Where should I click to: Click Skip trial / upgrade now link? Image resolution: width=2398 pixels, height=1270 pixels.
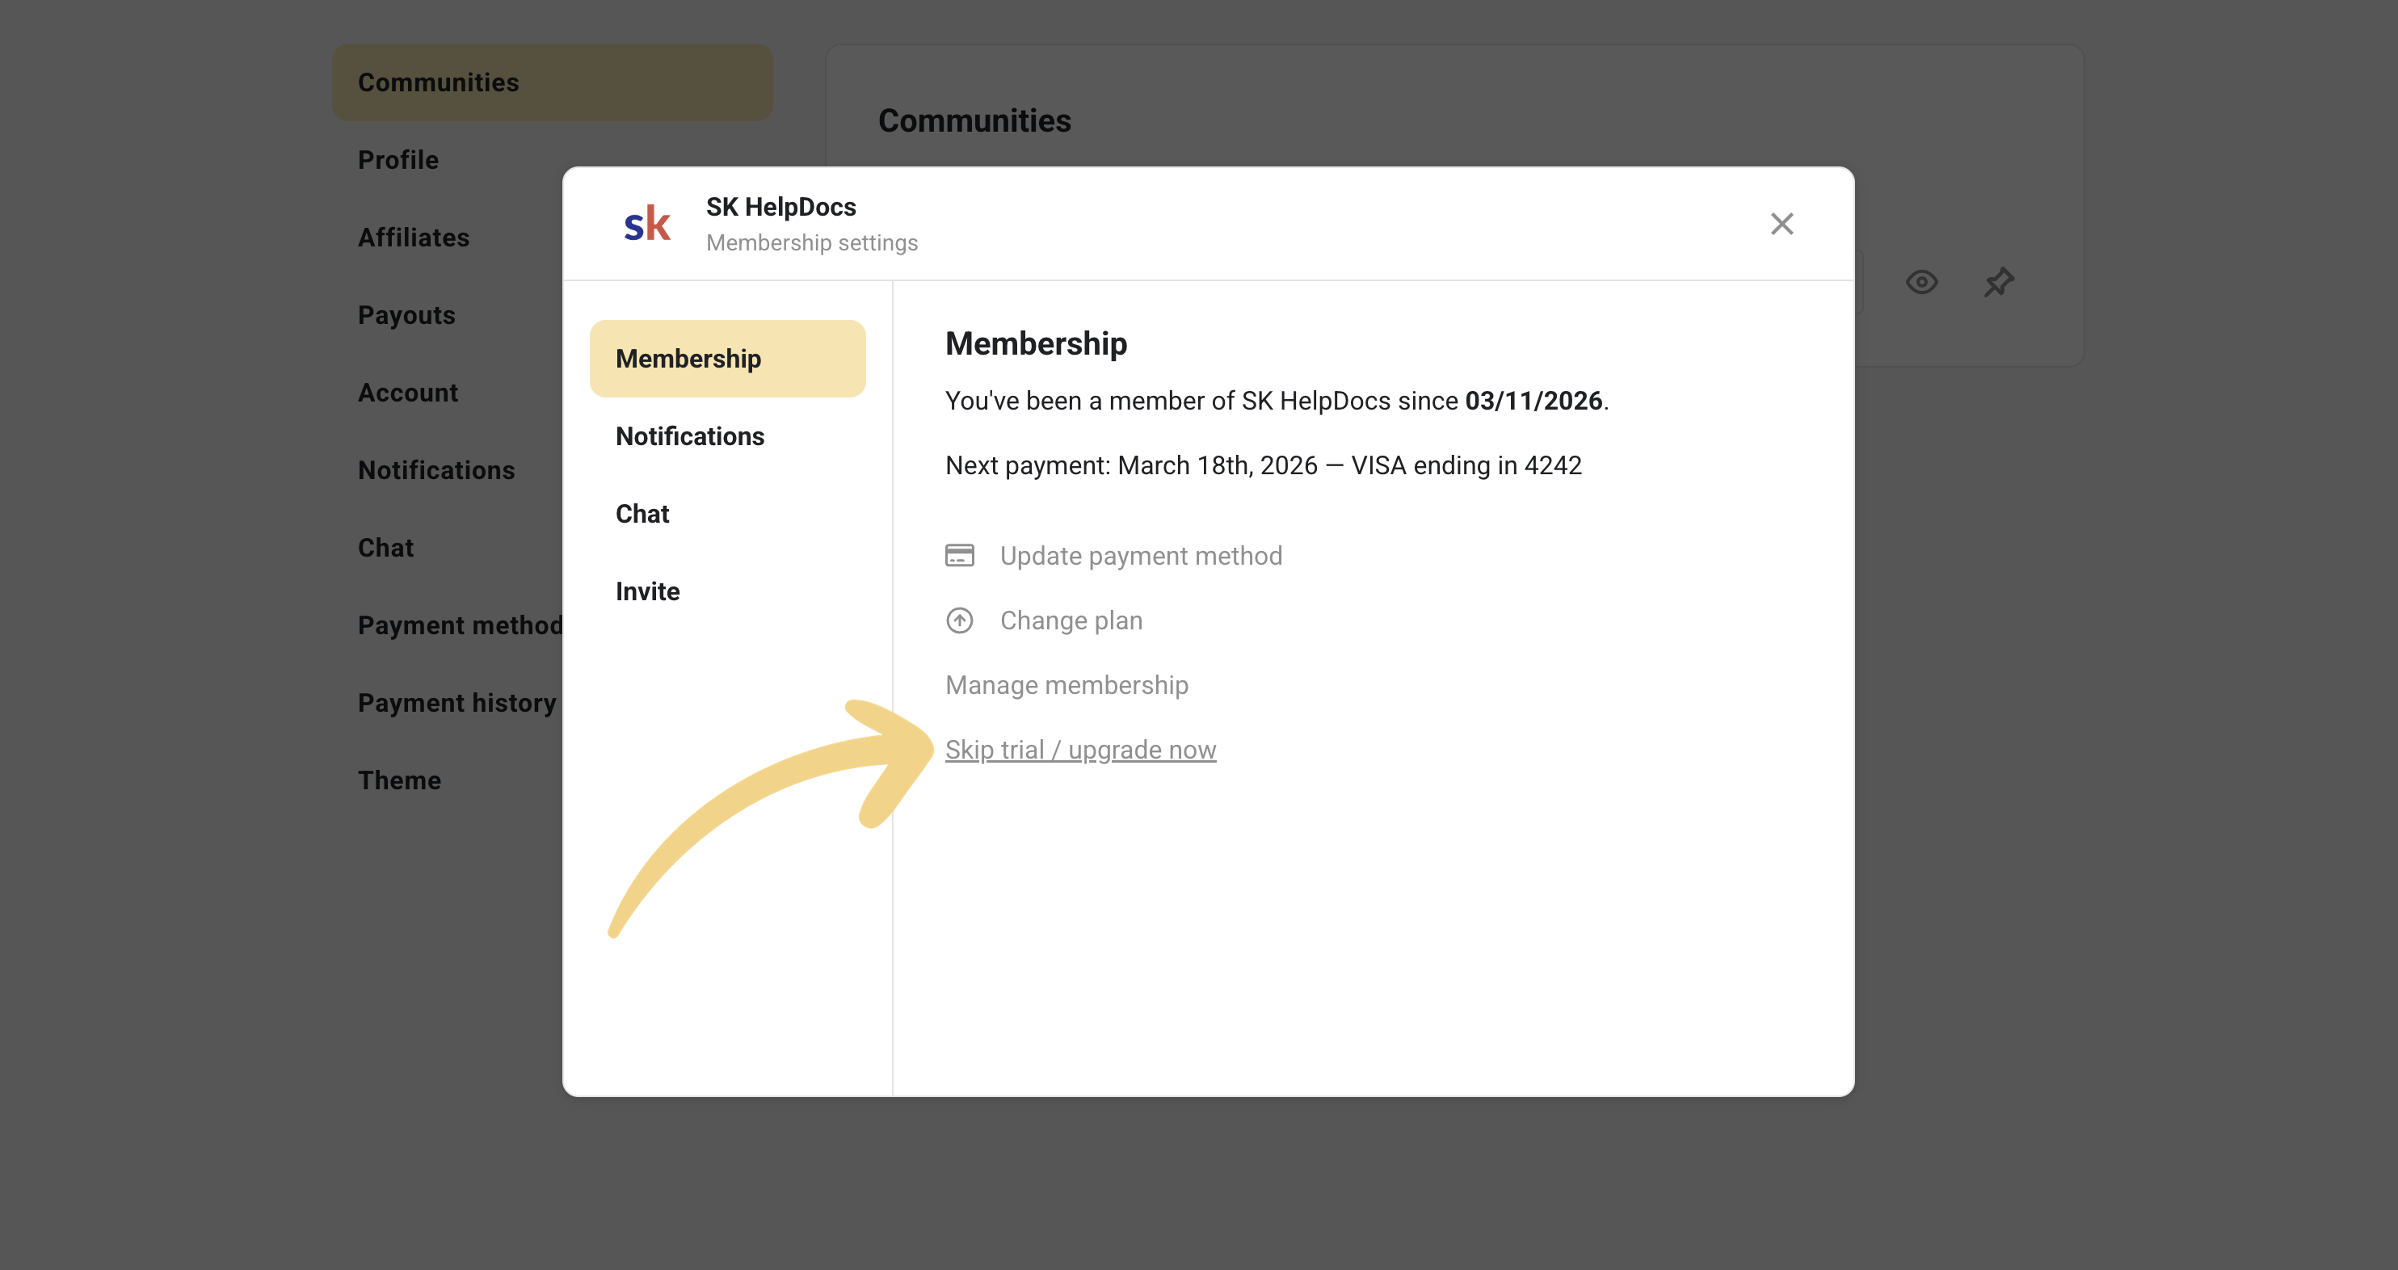tap(1080, 750)
